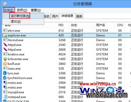Click PID value 3860

pyautogui.click(x=62, y=64)
